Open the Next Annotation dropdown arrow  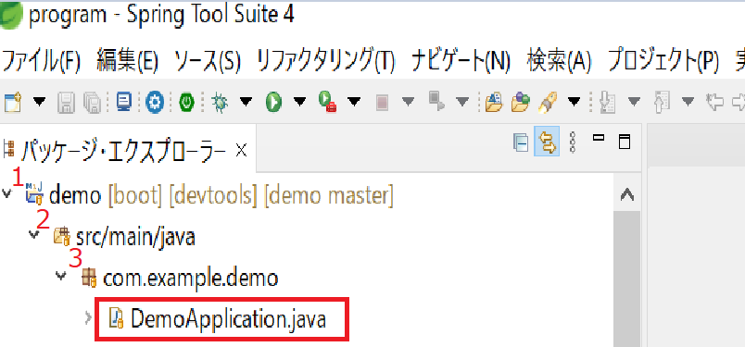coord(635,102)
